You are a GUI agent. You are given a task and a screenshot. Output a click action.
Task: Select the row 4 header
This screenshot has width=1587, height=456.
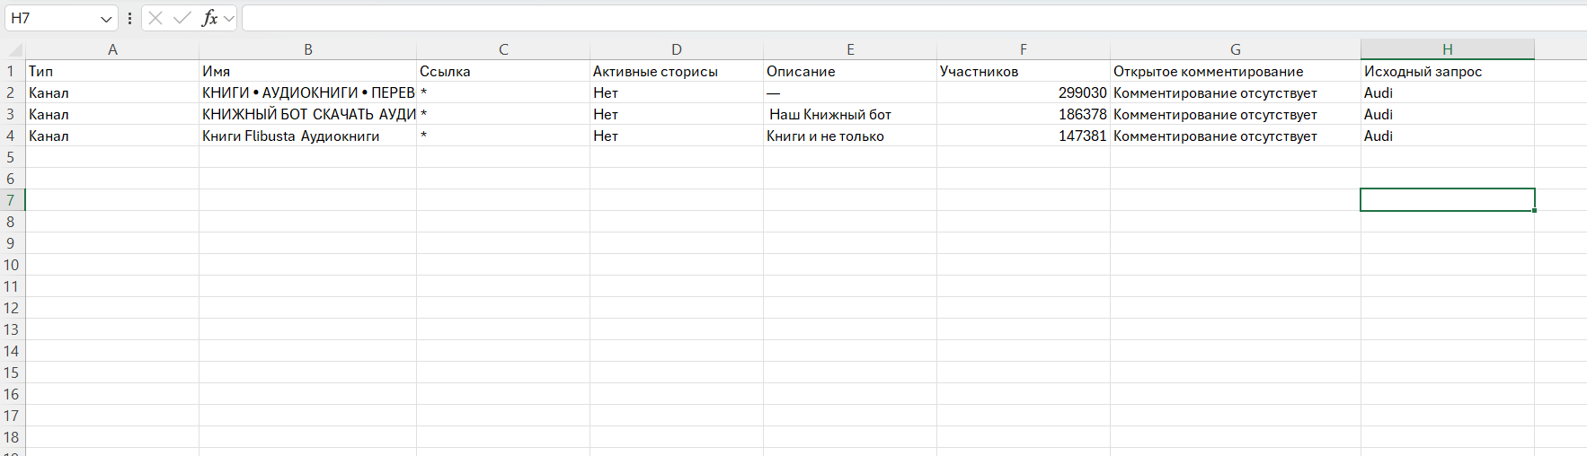tap(12, 136)
